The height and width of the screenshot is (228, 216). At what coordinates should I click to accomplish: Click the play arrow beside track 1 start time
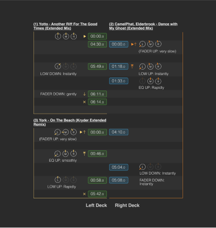click(85, 36)
